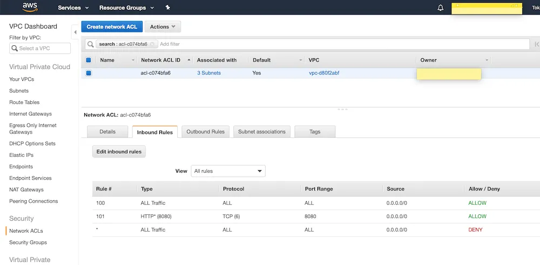Image resolution: width=540 pixels, height=265 pixels.
Task: Click the pane splitter handle dots
Action: (342, 109)
